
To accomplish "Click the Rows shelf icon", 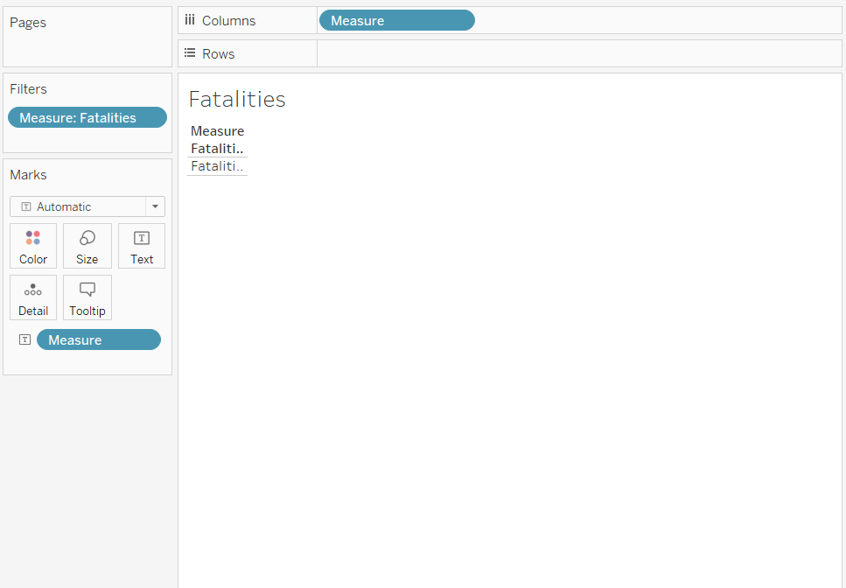I will click(x=190, y=53).
